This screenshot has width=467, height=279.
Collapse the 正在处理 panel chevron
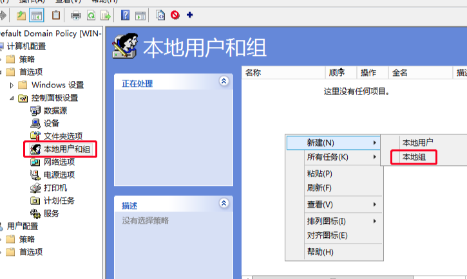[224, 82]
